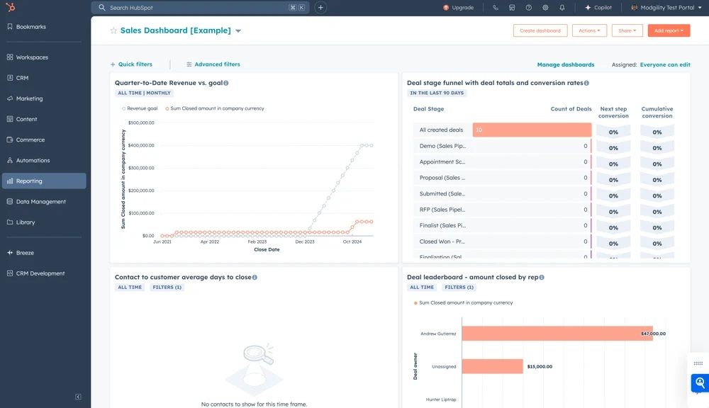
Task: Click the Create dashboard button
Action: [x=540, y=30]
